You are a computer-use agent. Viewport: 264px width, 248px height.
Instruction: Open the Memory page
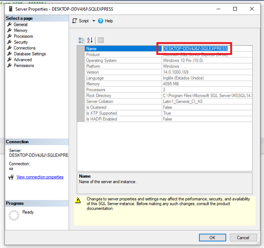(21, 30)
